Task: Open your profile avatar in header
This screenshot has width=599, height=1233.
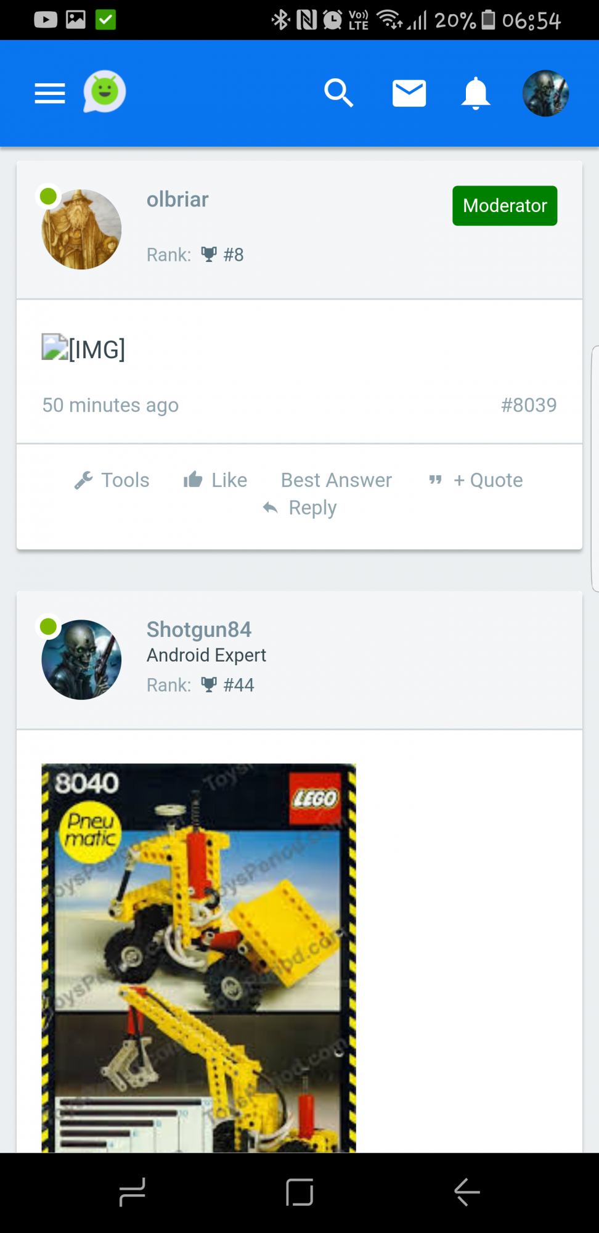Action: click(545, 93)
